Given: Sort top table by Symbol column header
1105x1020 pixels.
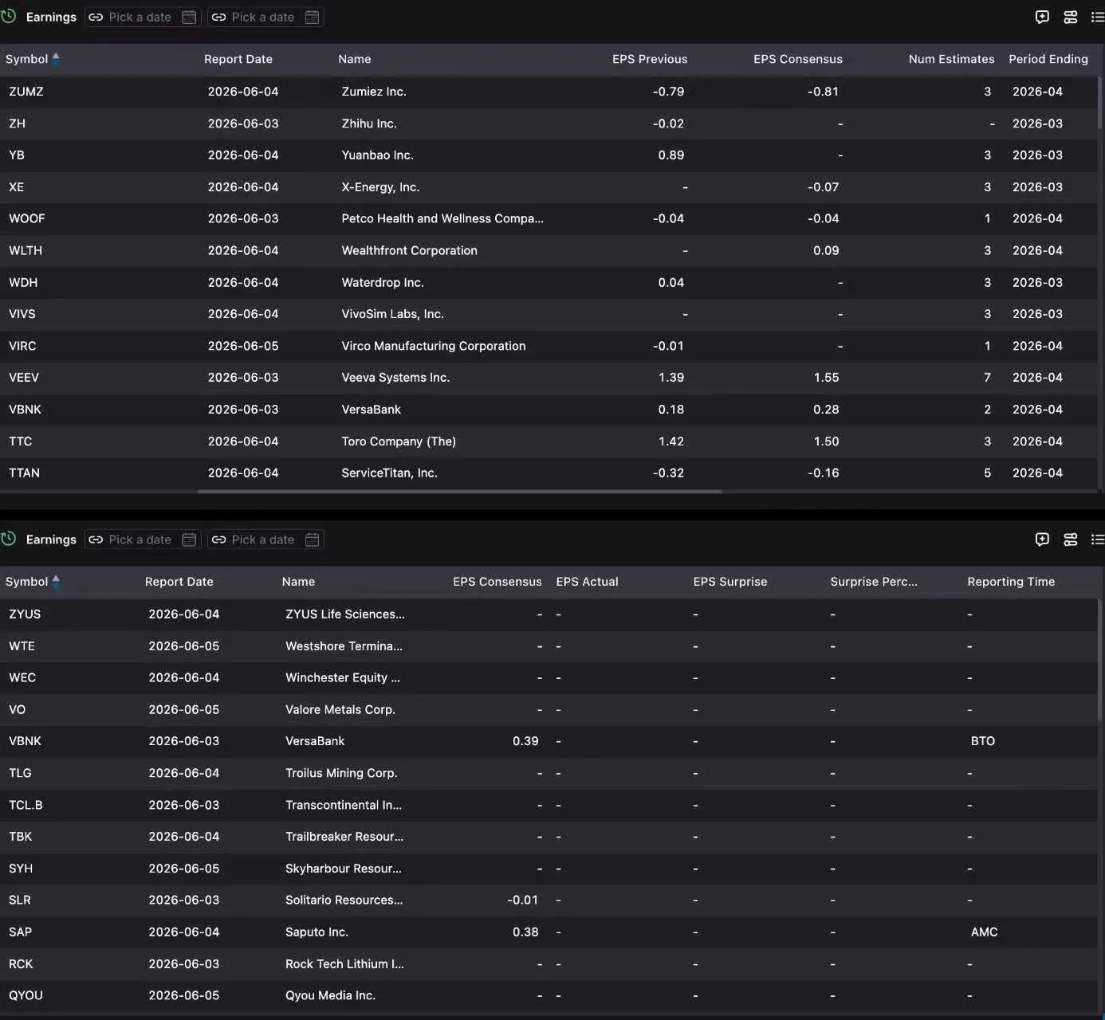Looking at the screenshot, I should click(x=27, y=59).
